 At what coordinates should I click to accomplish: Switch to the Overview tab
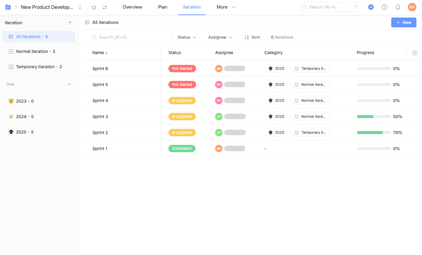pos(132,7)
